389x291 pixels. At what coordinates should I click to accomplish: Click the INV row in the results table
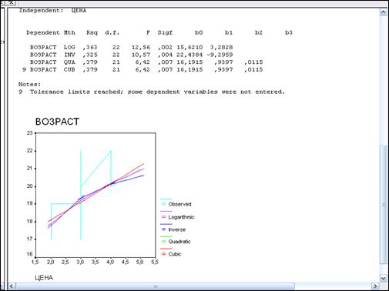132,55
